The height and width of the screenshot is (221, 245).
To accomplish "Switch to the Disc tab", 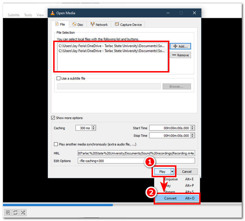I will 78,25.
